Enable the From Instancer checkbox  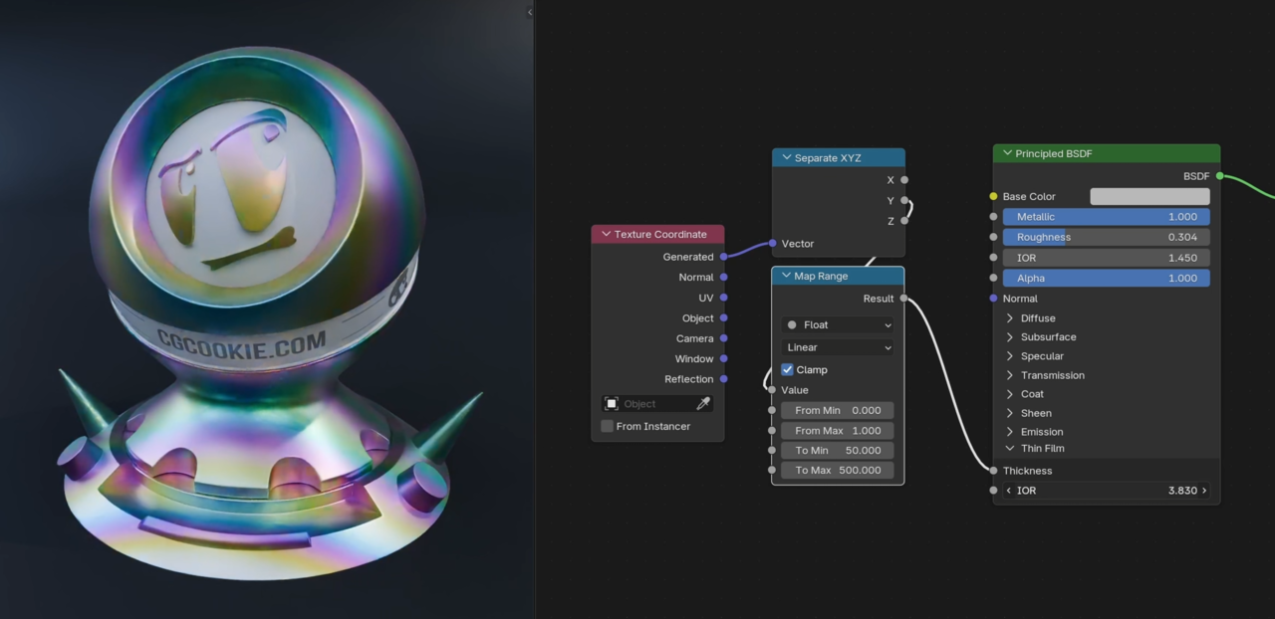608,426
